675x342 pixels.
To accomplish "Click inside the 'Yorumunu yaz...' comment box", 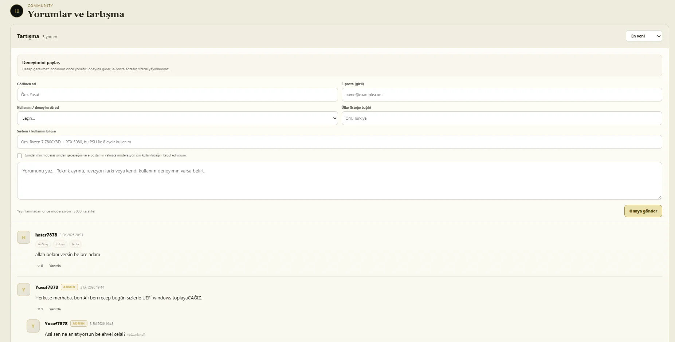I will tap(340, 181).
